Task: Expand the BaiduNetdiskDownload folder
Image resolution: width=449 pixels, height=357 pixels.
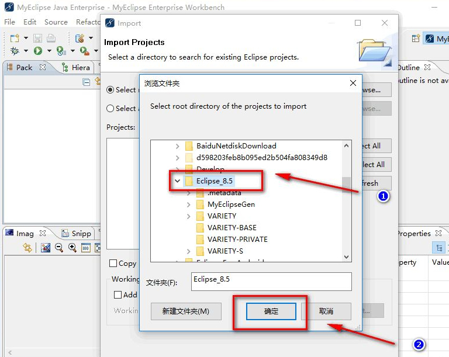Action: point(178,146)
